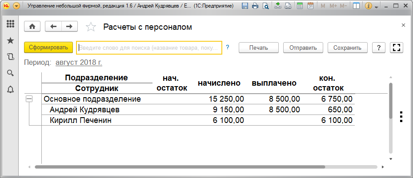
Task: Click the report search input field
Action: [149, 48]
